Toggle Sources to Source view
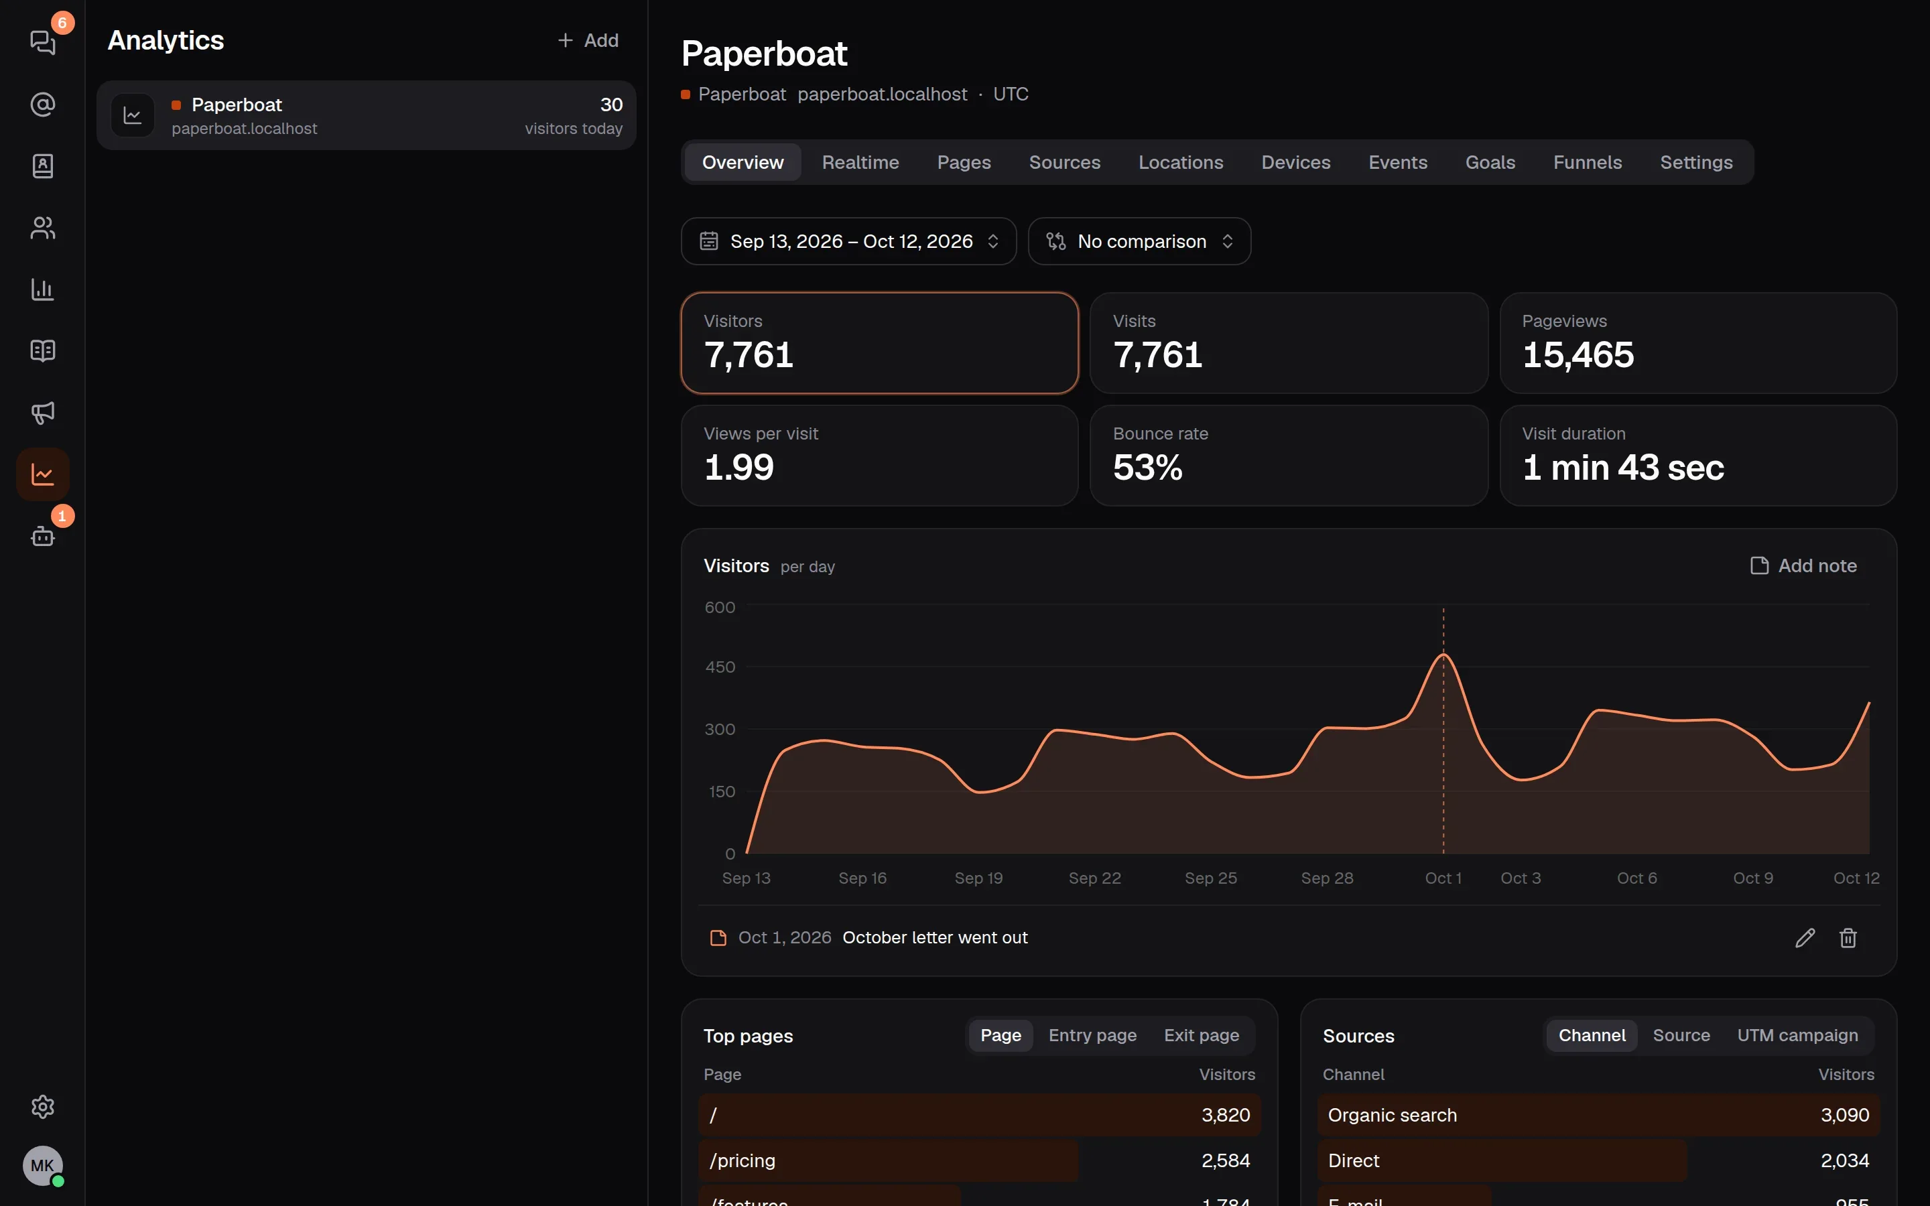 [x=1681, y=1035]
